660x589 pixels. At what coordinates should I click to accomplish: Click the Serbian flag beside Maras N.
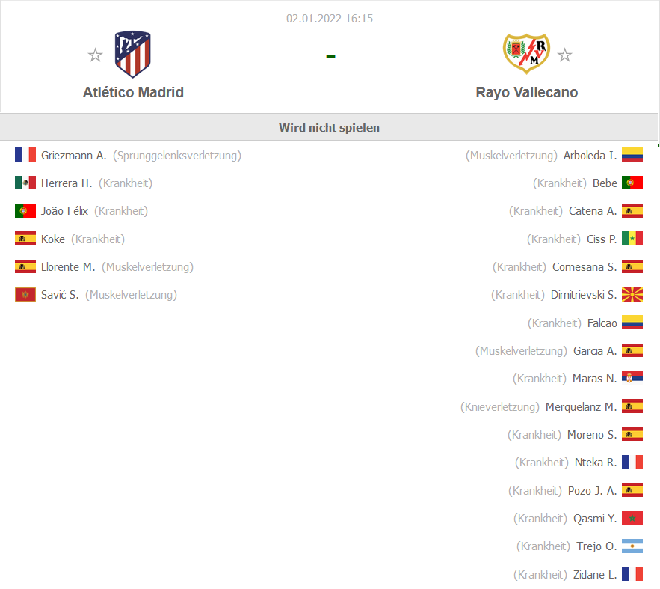click(x=632, y=378)
